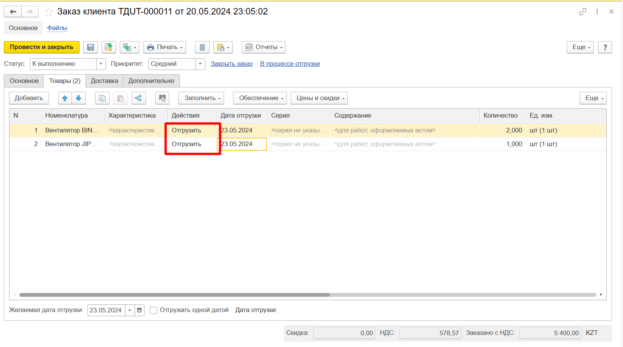Open the Печать dropdown menu
Viewport: 623px width, 347px height.
tap(165, 47)
